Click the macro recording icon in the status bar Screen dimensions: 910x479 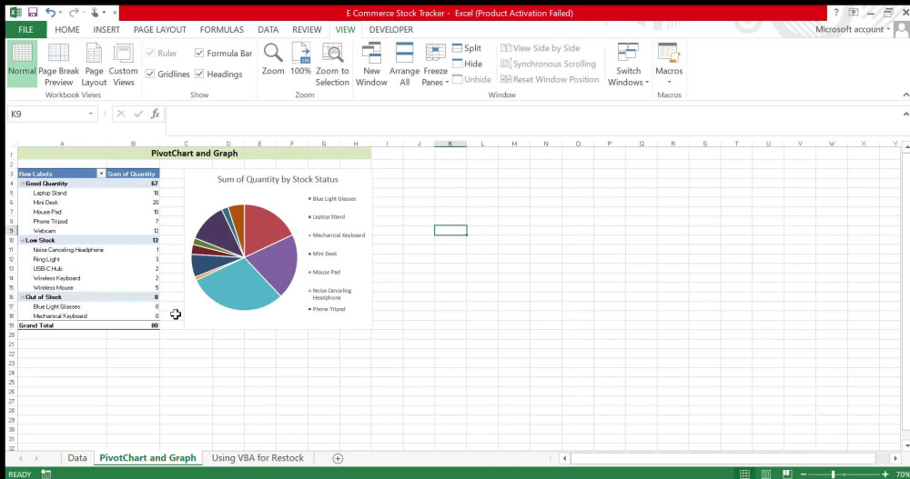pyautogui.click(x=45, y=474)
